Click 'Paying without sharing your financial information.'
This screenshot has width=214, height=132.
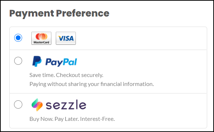coord(92,84)
